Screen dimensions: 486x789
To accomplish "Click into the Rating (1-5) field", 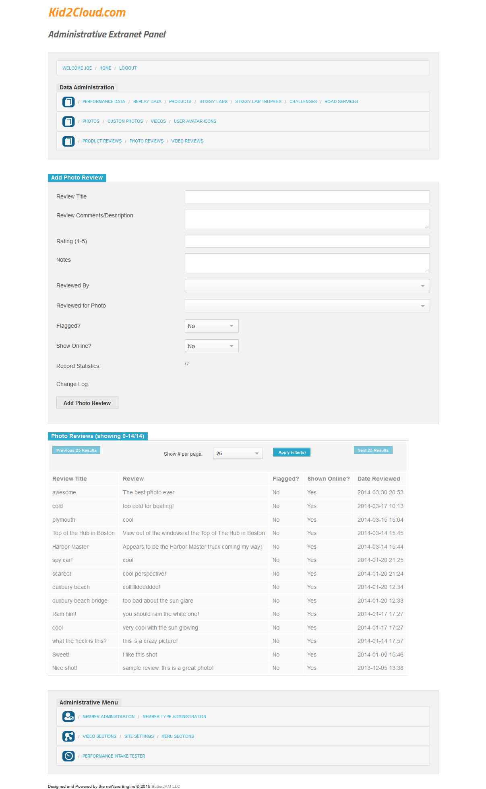I will click(307, 242).
